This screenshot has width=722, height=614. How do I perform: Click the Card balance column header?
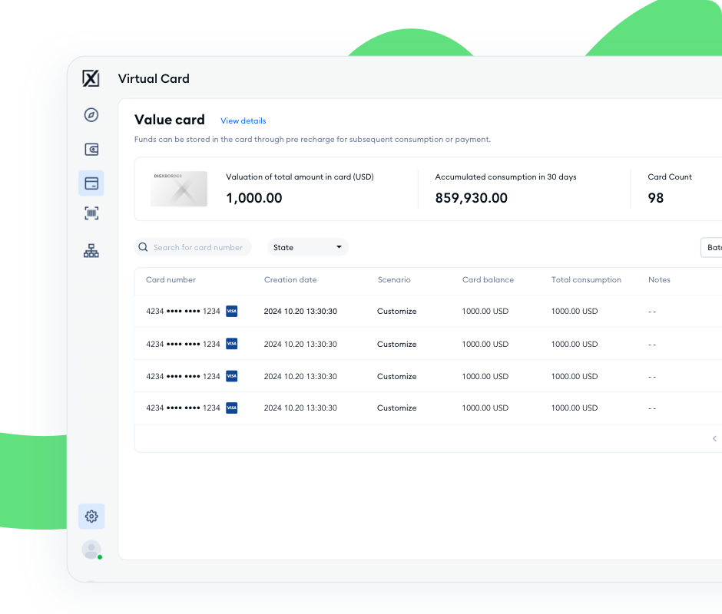[x=488, y=280]
